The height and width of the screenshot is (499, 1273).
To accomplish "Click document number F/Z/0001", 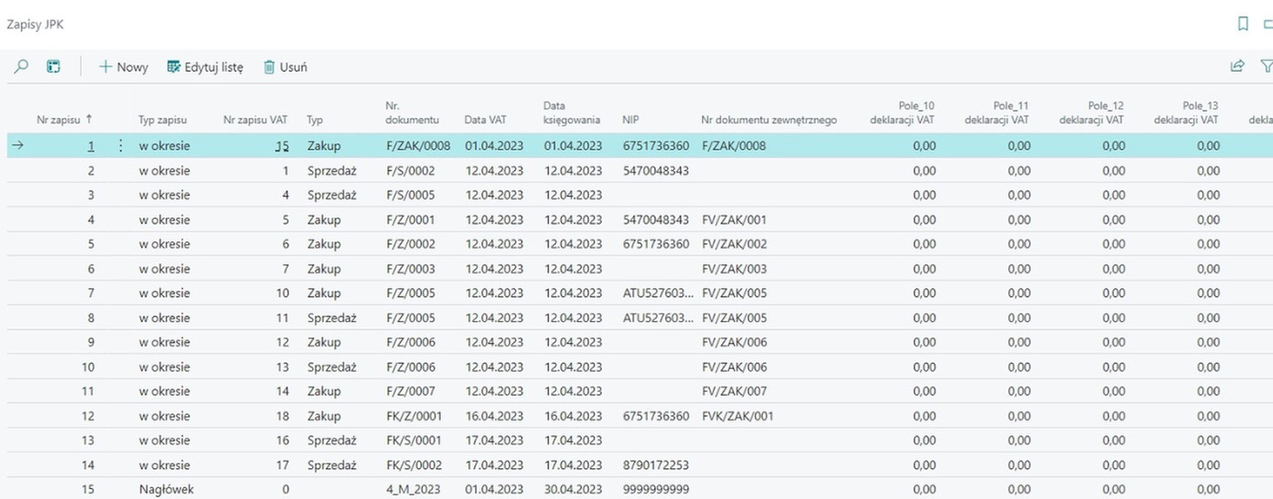I will pyautogui.click(x=410, y=220).
